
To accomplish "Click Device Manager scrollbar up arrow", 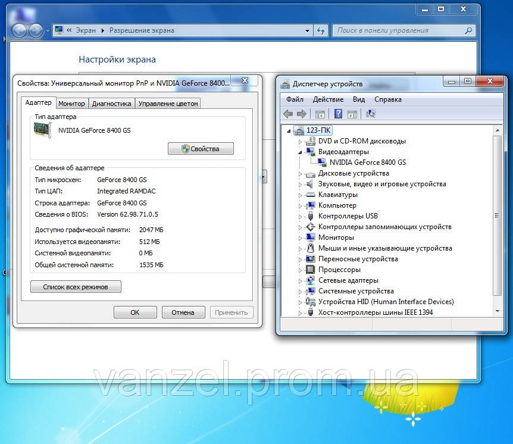I will coord(498,130).
